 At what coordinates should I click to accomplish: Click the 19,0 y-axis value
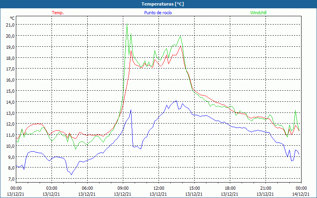coord(10,47)
